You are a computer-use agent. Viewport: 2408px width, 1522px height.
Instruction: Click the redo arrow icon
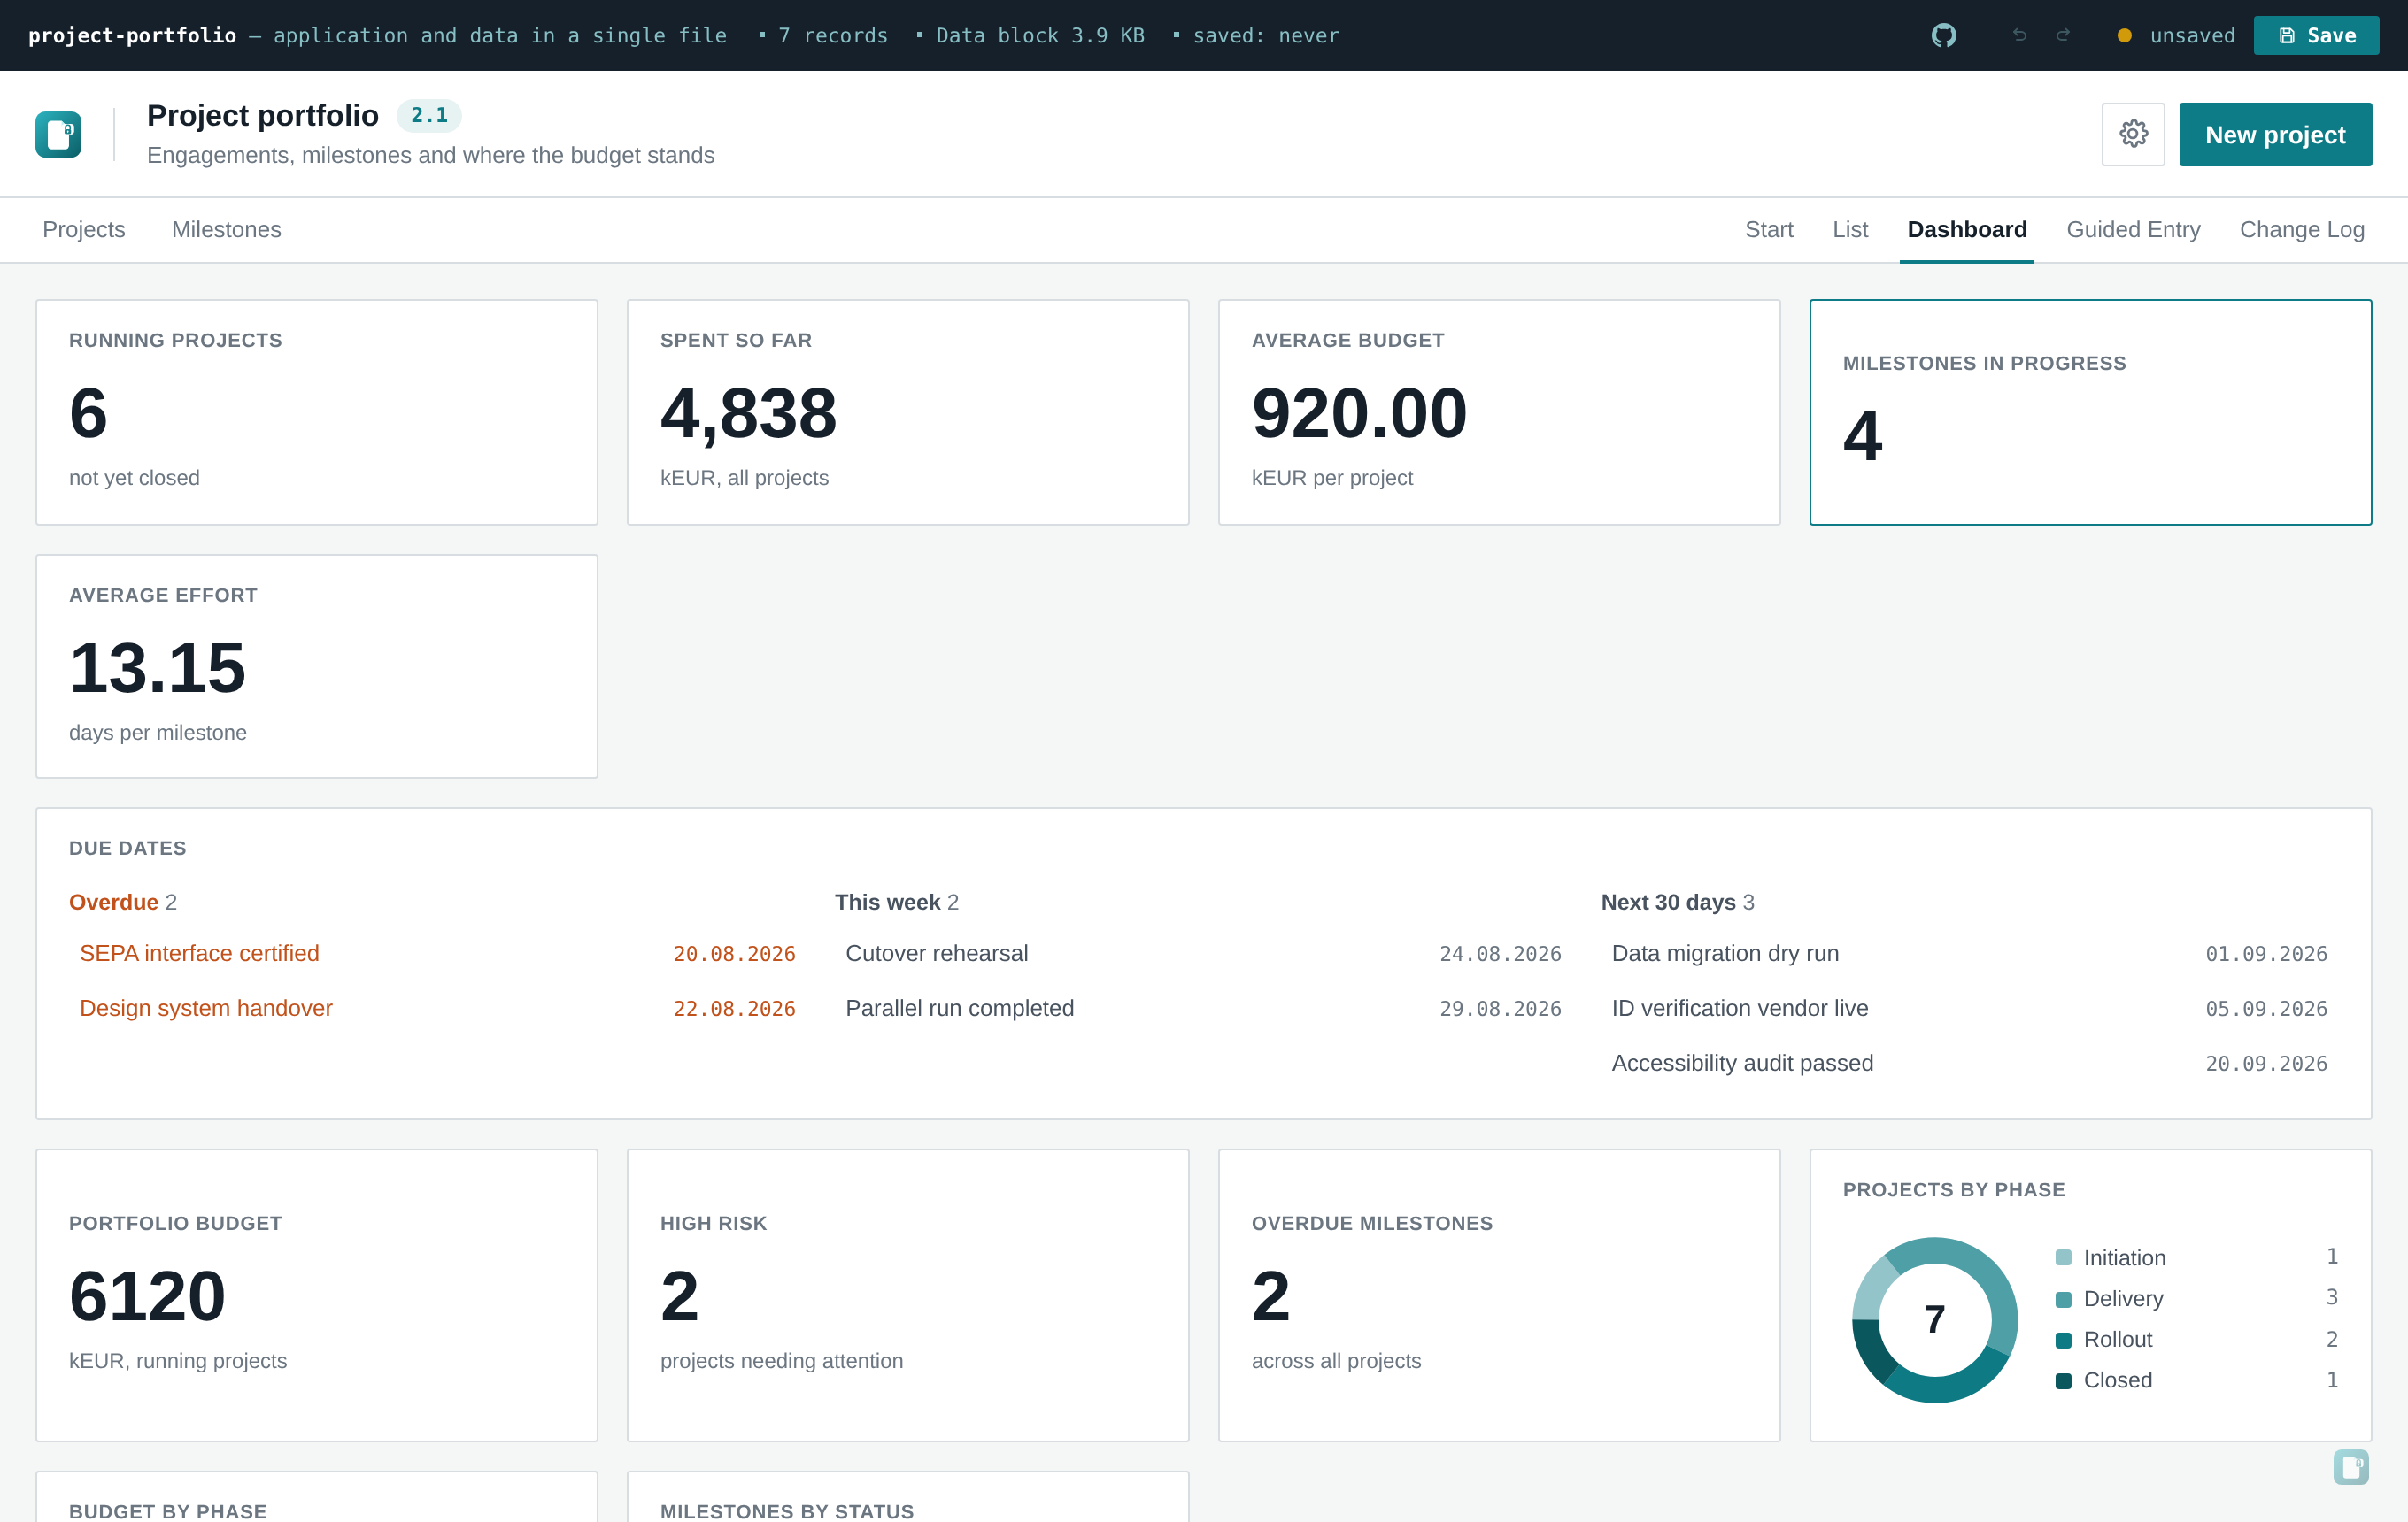[x=2063, y=36]
